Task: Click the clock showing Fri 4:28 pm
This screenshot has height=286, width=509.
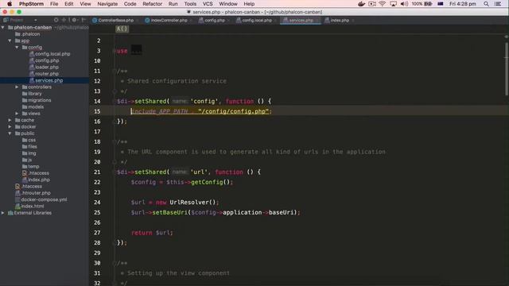Action: pos(463,4)
